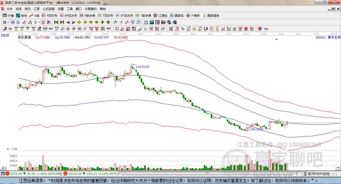The image size is (341, 184).
Task: Click the 日 boxed period icon
Action: click(18, 22)
